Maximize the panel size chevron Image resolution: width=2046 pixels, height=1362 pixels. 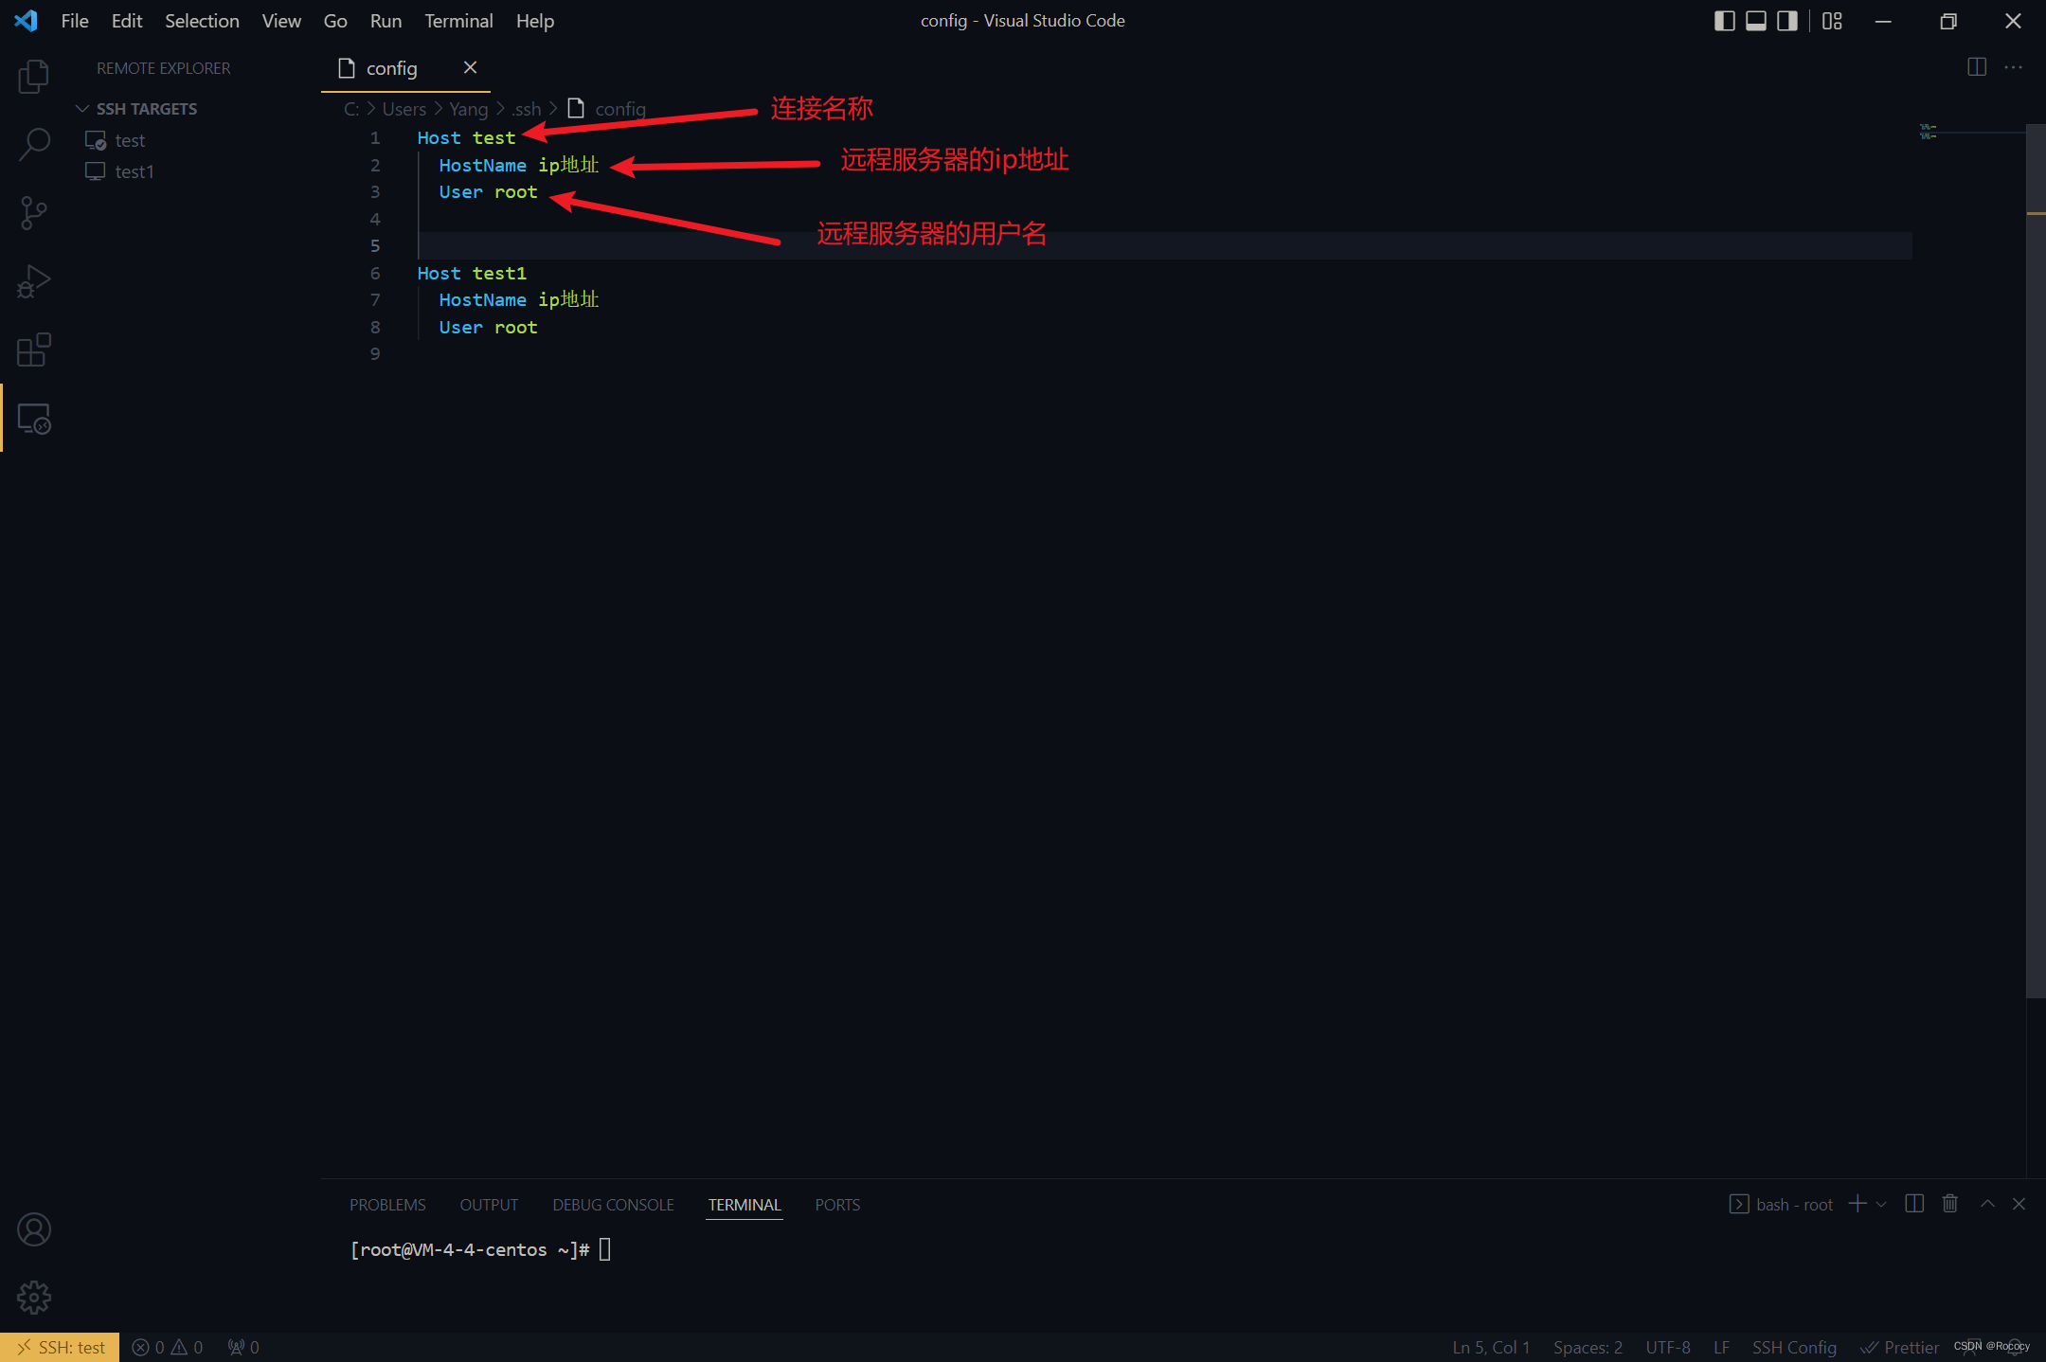point(1987,1204)
